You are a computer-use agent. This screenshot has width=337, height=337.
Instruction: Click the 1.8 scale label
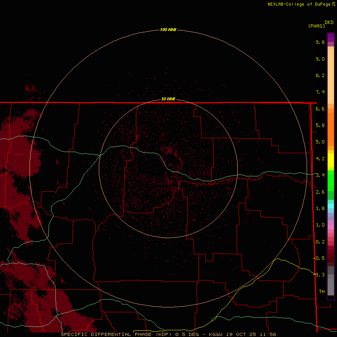[320, 209]
